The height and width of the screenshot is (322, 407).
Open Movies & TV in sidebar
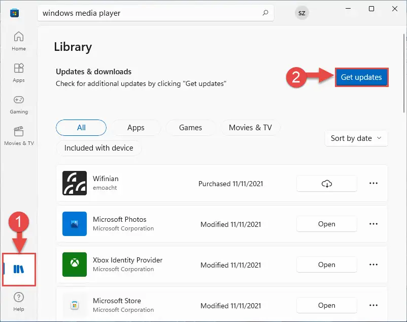tap(19, 136)
